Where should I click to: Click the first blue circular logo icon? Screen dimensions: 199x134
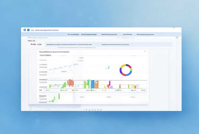pos(25,30)
